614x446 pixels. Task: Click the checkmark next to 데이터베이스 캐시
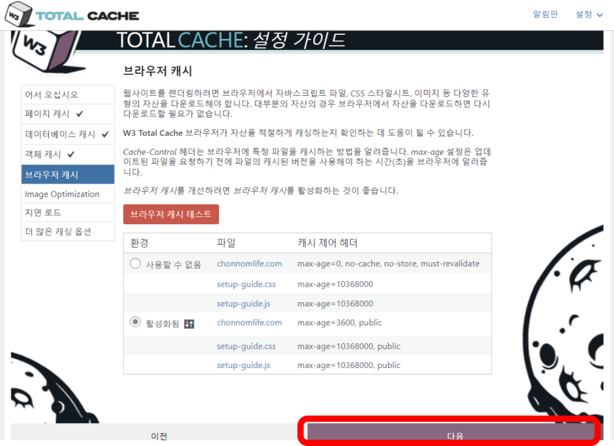106,134
